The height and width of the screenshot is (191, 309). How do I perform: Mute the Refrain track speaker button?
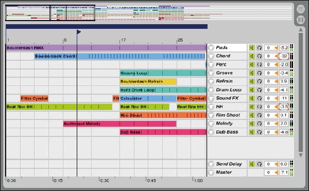[252, 81]
